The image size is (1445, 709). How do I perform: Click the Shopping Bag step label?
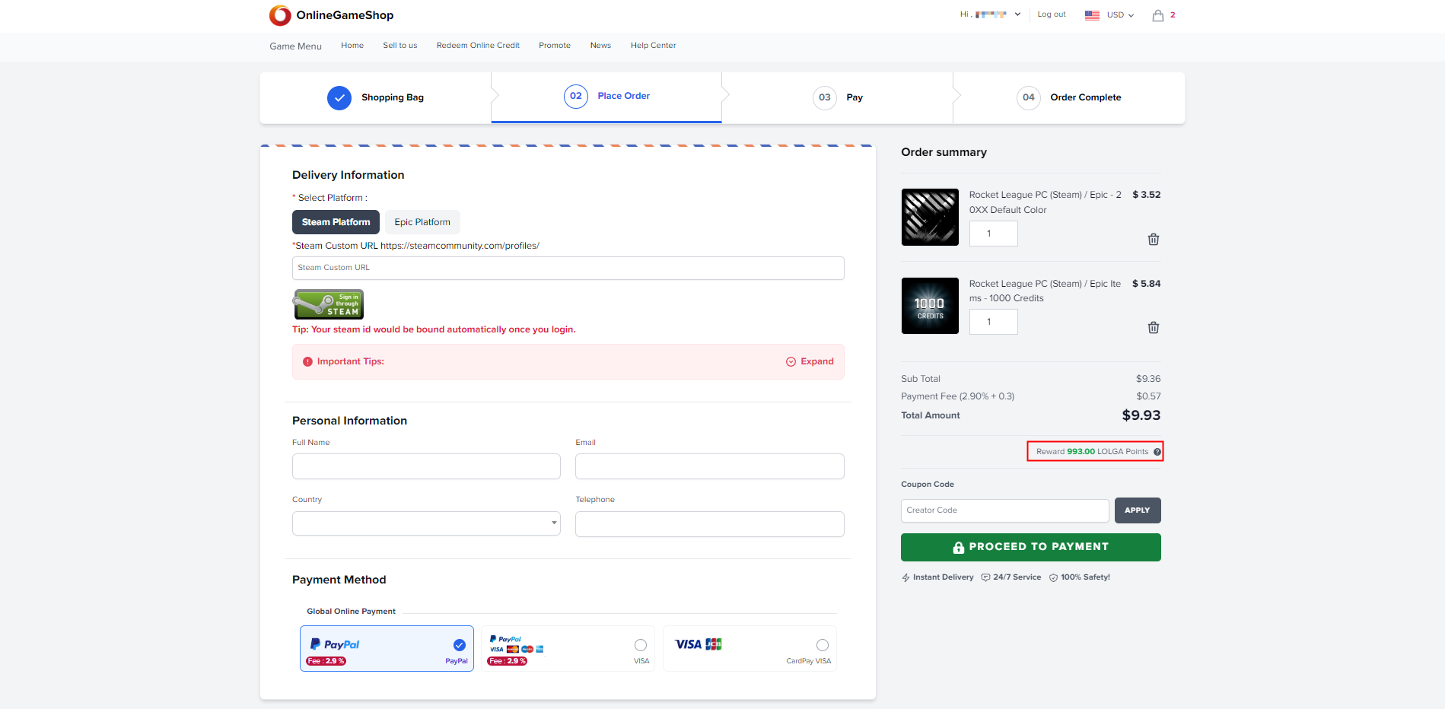point(393,97)
